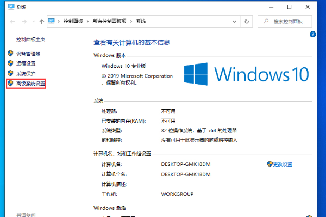Open 设备管理器 link
Screen dimensions: 326x217
point(28,54)
